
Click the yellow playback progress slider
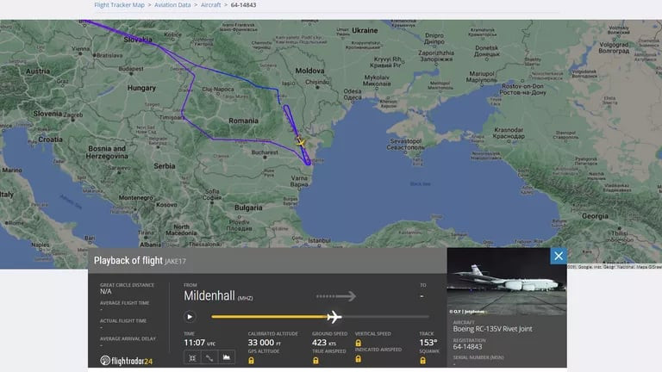[267, 317]
